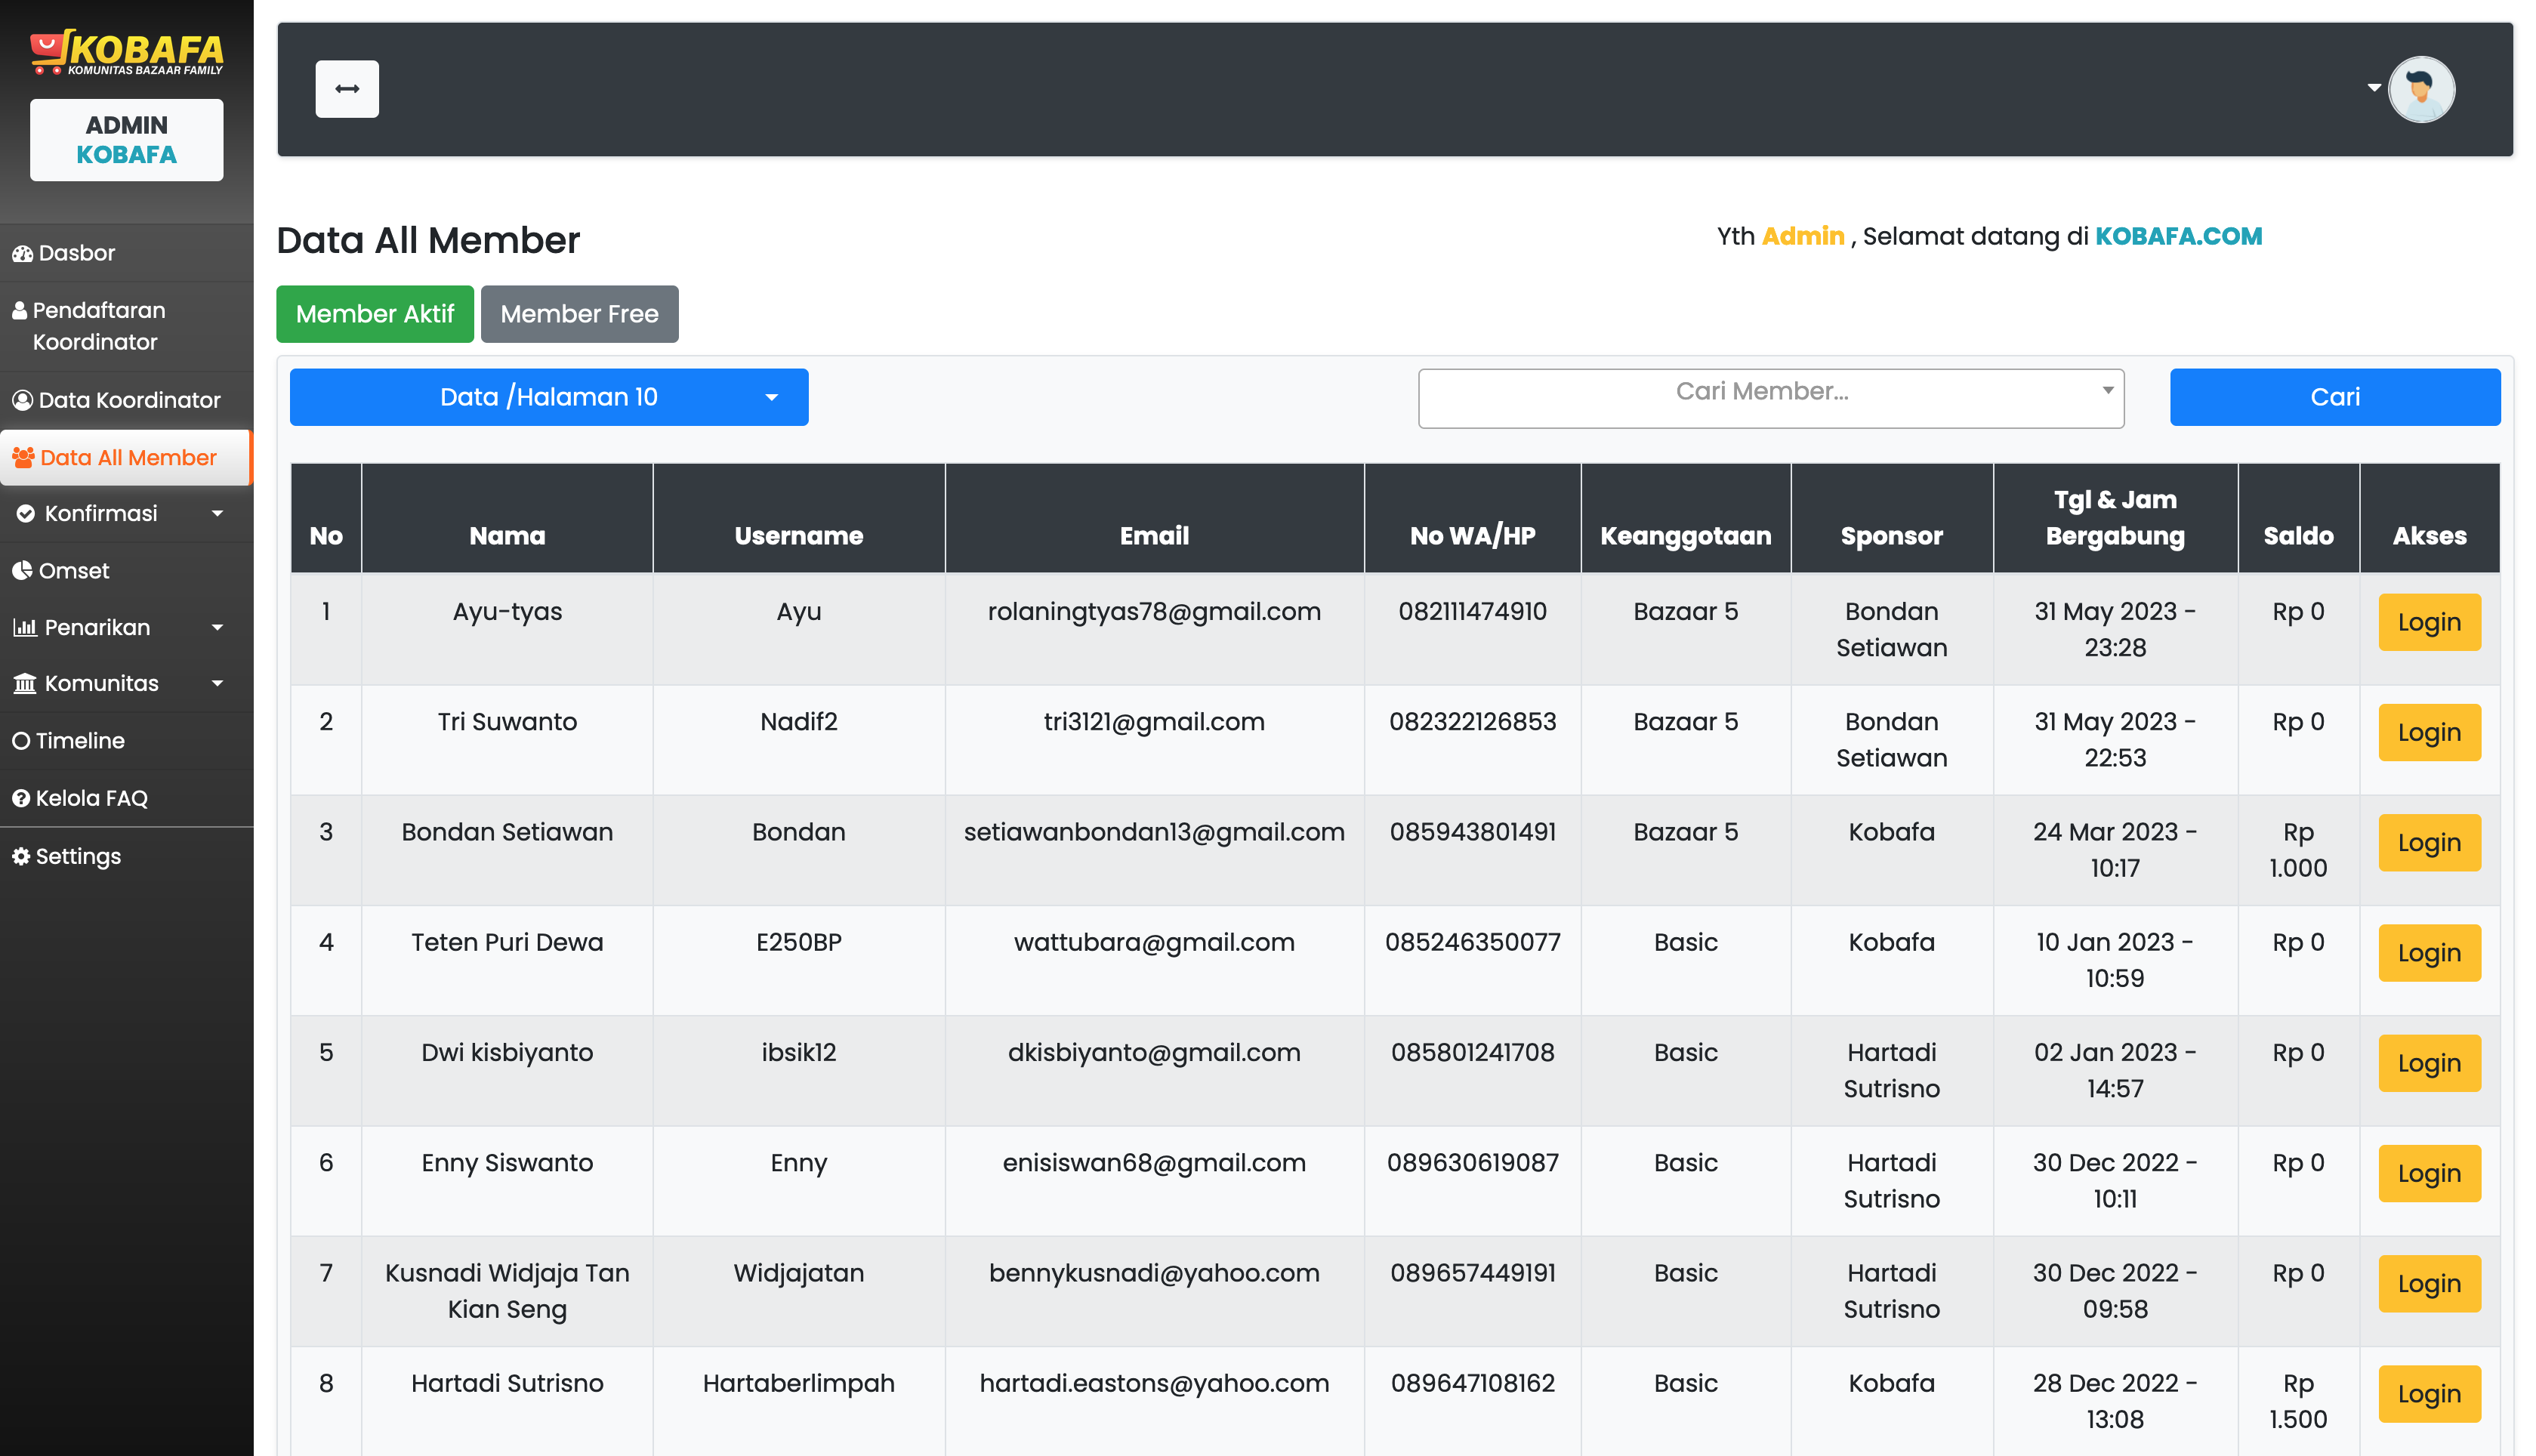Screen dimensions: 2536x1456
Task: Click the Omset pie chart icon
Action: click(x=22, y=571)
